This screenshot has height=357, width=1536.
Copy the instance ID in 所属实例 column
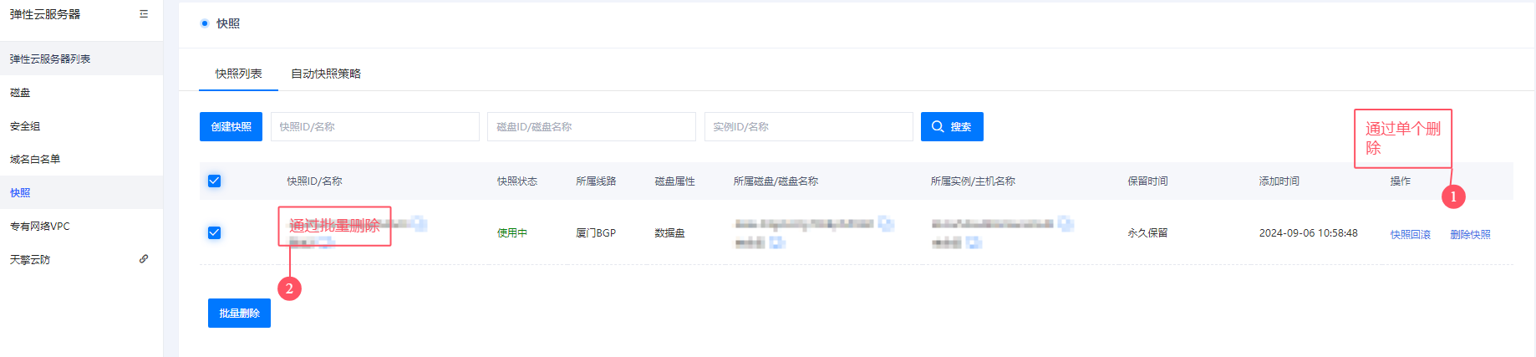[x=1066, y=223]
